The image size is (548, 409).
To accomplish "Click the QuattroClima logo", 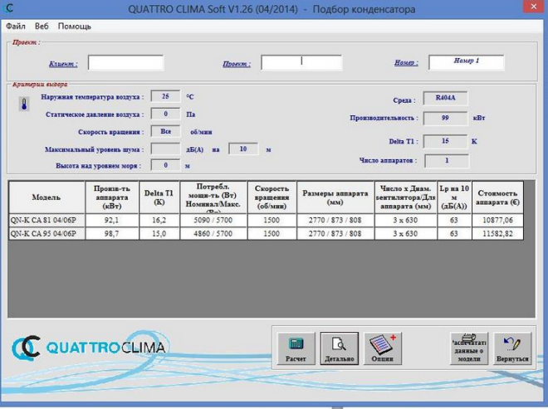I will click(x=90, y=347).
